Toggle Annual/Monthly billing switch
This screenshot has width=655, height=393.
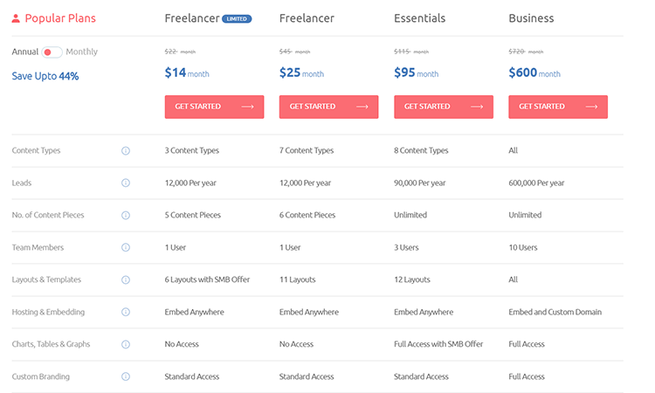coord(52,52)
